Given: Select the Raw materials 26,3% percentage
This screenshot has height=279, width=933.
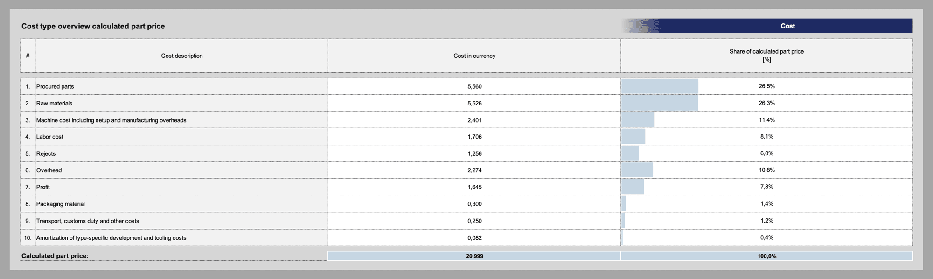Looking at the screenshot, I should coord(766,103).
